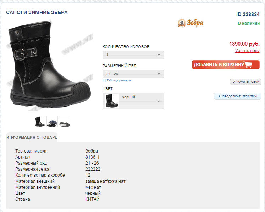265x212 pixels.
Task: Open the Количество коробов dropdown
Action: [133, 55]
